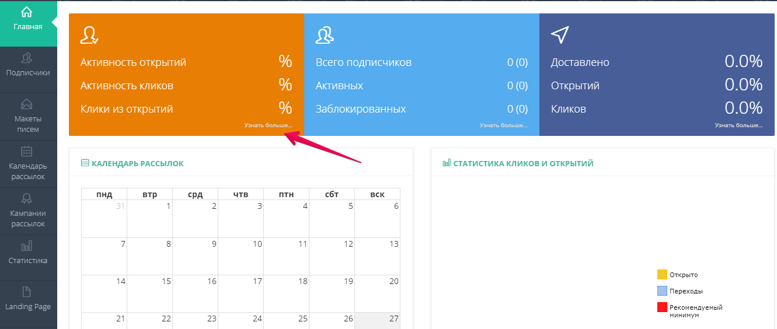
Task: Click the paper plane icon in dark card
Action: (x=560, y=35)
